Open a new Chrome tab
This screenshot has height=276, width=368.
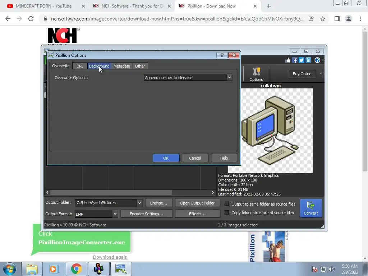coord(269,6)
